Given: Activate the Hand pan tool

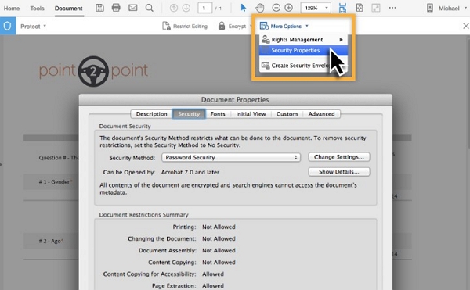Looking at the screenshot, I should tap(260, 8).
